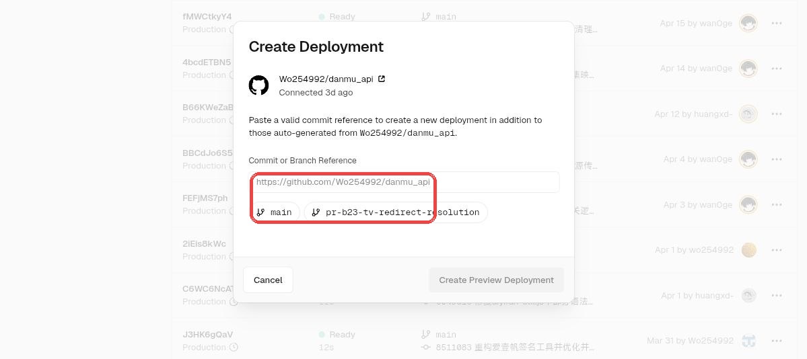Open more options for Apr 4 deployment

click(x=777, y=159)
